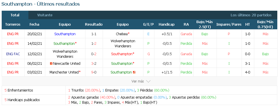Click the red card icon beside Newcastle United
Screen dimensions: 279x107
tap(51, 64)
